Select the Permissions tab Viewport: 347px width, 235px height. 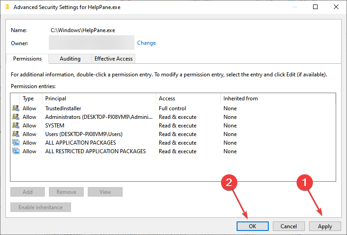click(27, 59)
